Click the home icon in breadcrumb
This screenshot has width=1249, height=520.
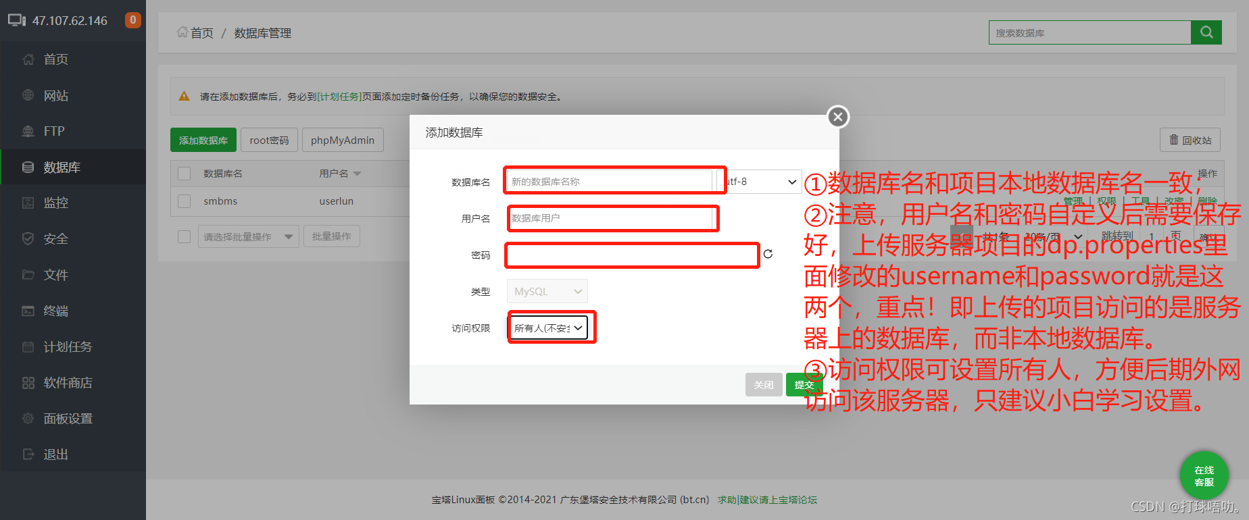click(x=182, y=32)
